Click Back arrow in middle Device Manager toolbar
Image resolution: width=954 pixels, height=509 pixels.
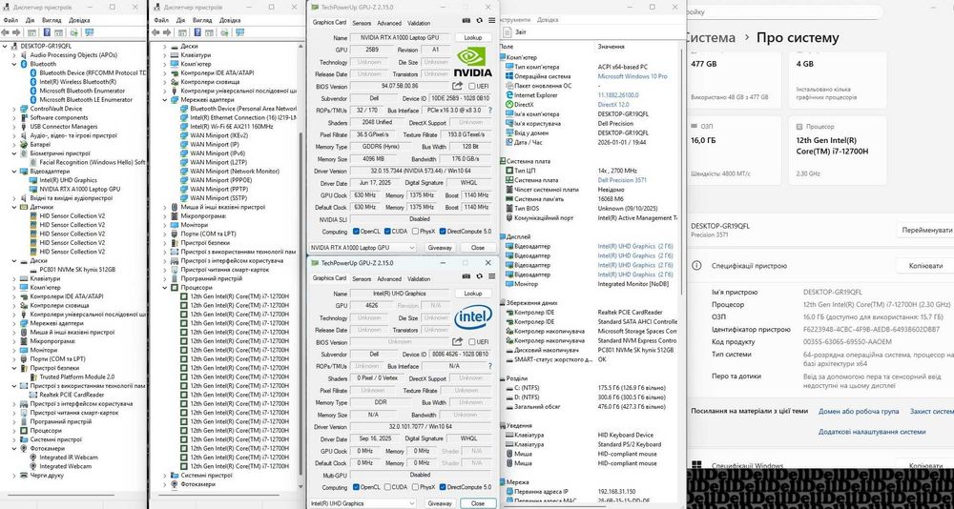point(156,32)
